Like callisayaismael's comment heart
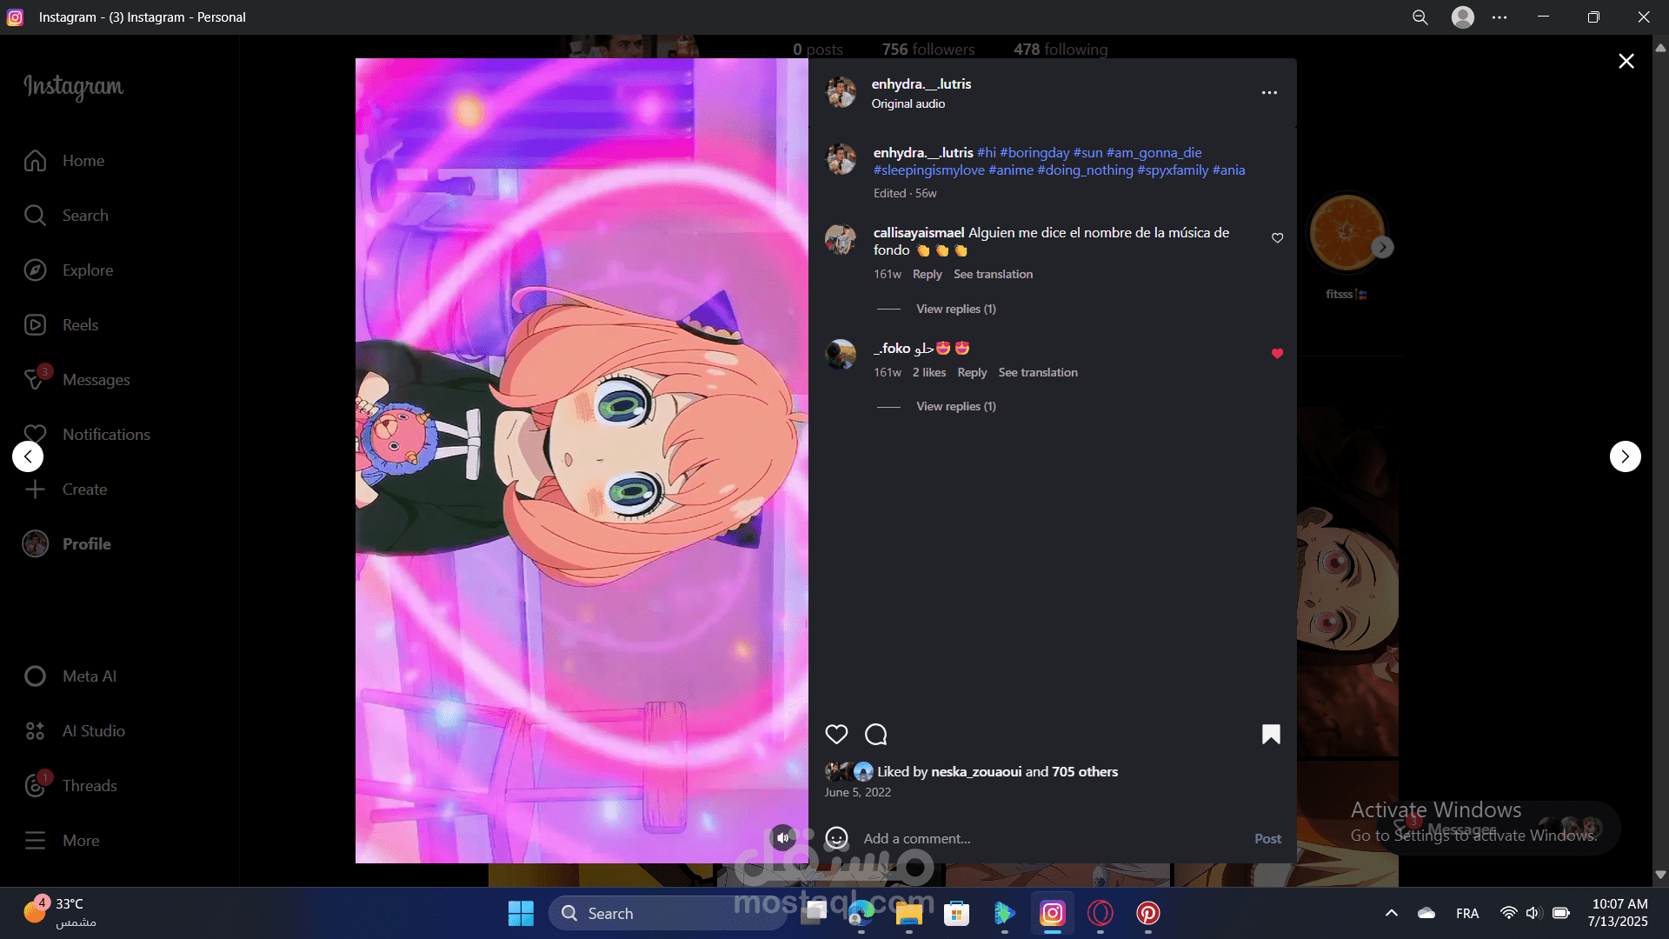This screenshot has width=1669, height=939. (x=1277, y=238)
